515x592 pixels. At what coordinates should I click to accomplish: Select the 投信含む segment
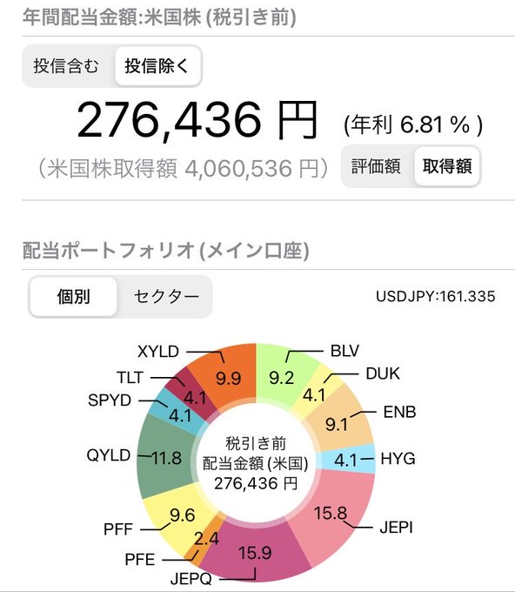click(x=66, y=66)
